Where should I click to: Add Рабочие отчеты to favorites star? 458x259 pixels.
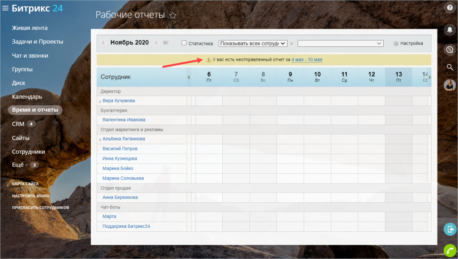pyautogui.click(x=173, y=16)
